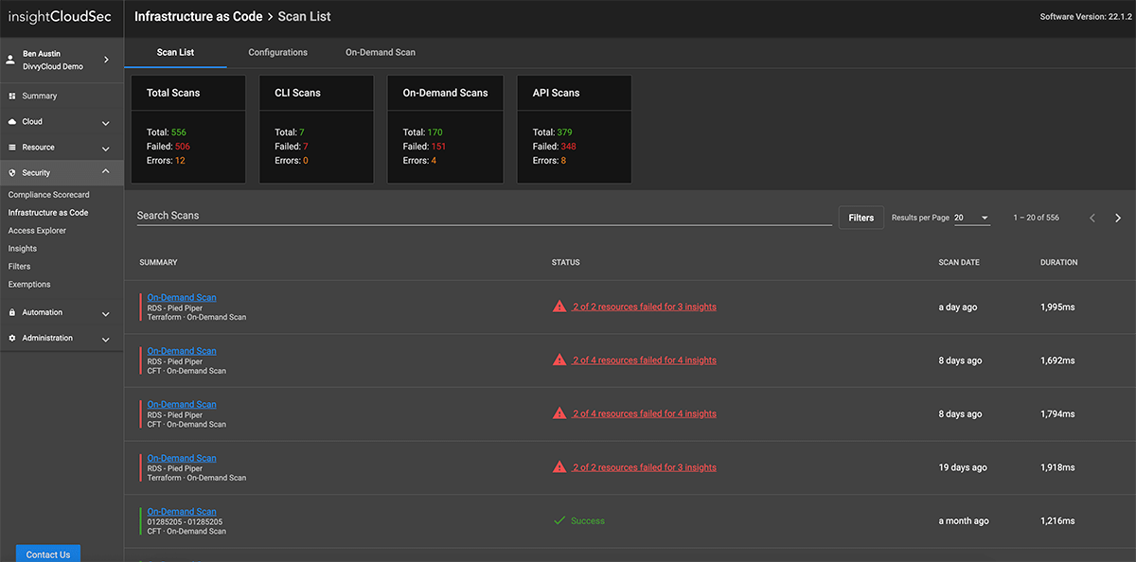Go to previous page of scan results
The height and width of the screenshot is (562, 1136).
tap(1092, 219)
